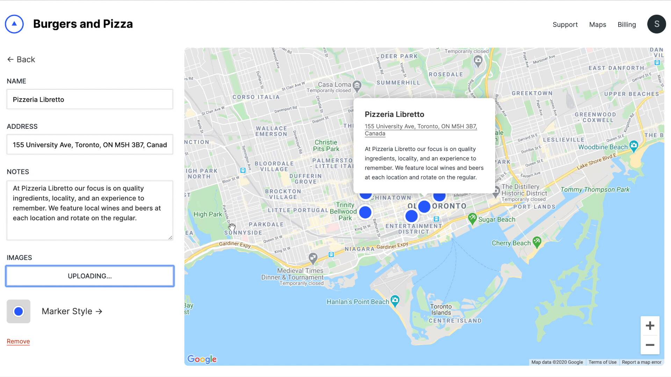Open the popup address link
The width and height of the screenshot is (671, 377).
(x=420, y=130)
